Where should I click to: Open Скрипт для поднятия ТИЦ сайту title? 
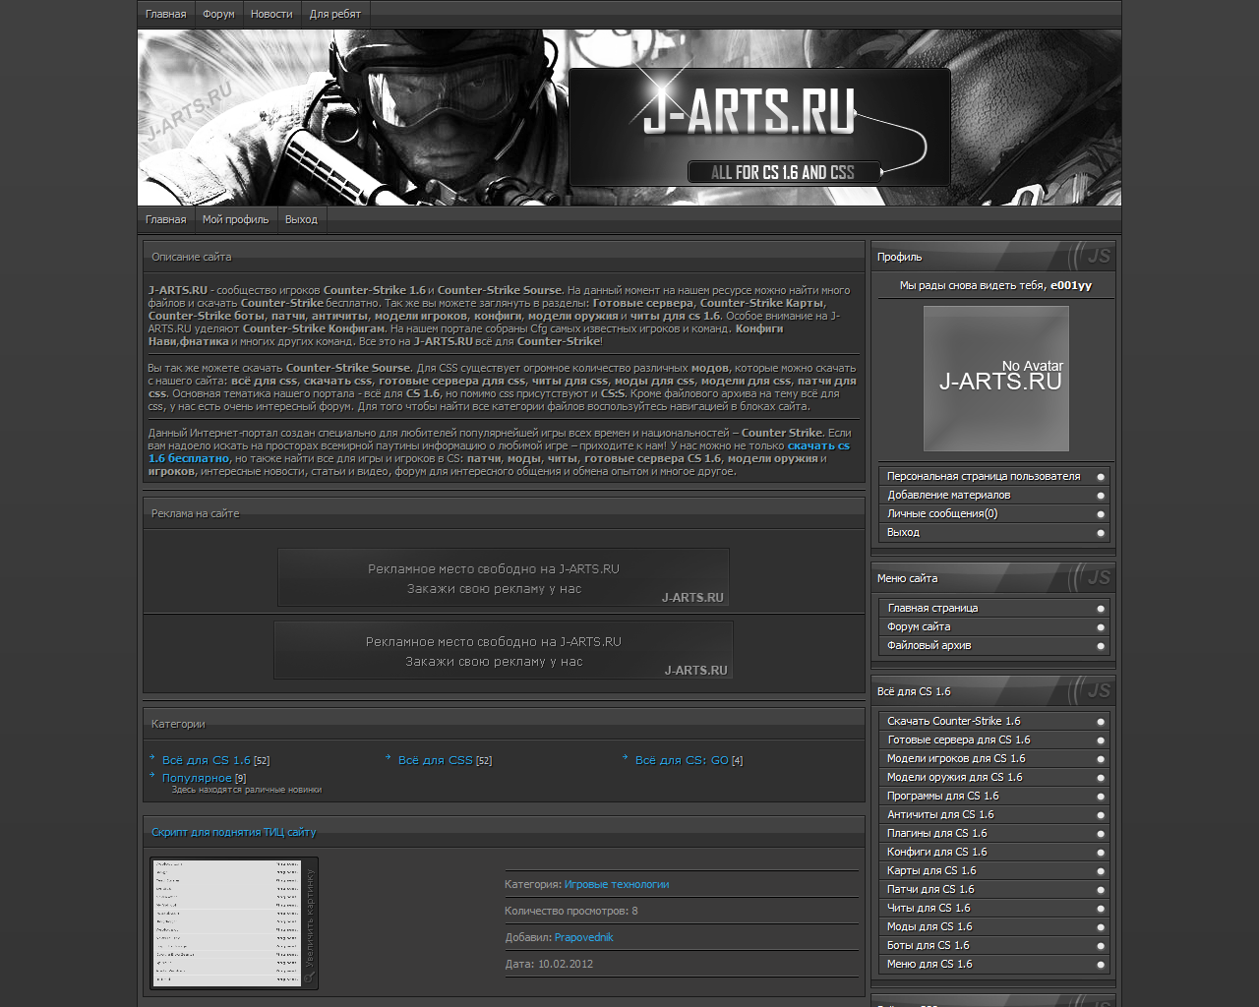pos(234,832)
